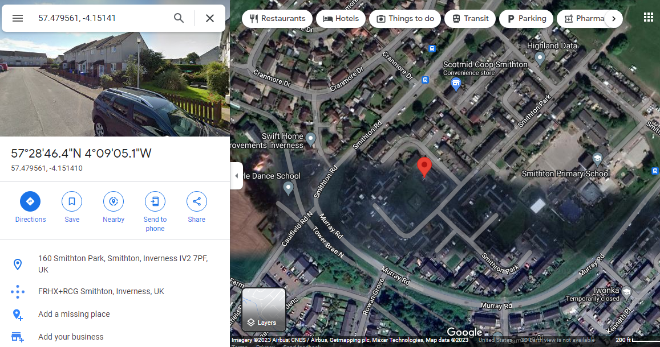Image resolution: width=660 pixels, height=347 pixels.
Task: Search Nearby places
Action: 113,207
